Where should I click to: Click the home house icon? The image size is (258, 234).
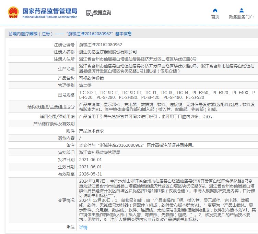pos(215,10)
